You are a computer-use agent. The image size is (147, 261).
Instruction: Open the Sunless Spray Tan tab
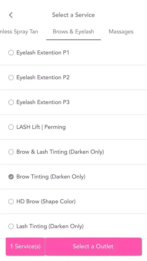[19, 32]
